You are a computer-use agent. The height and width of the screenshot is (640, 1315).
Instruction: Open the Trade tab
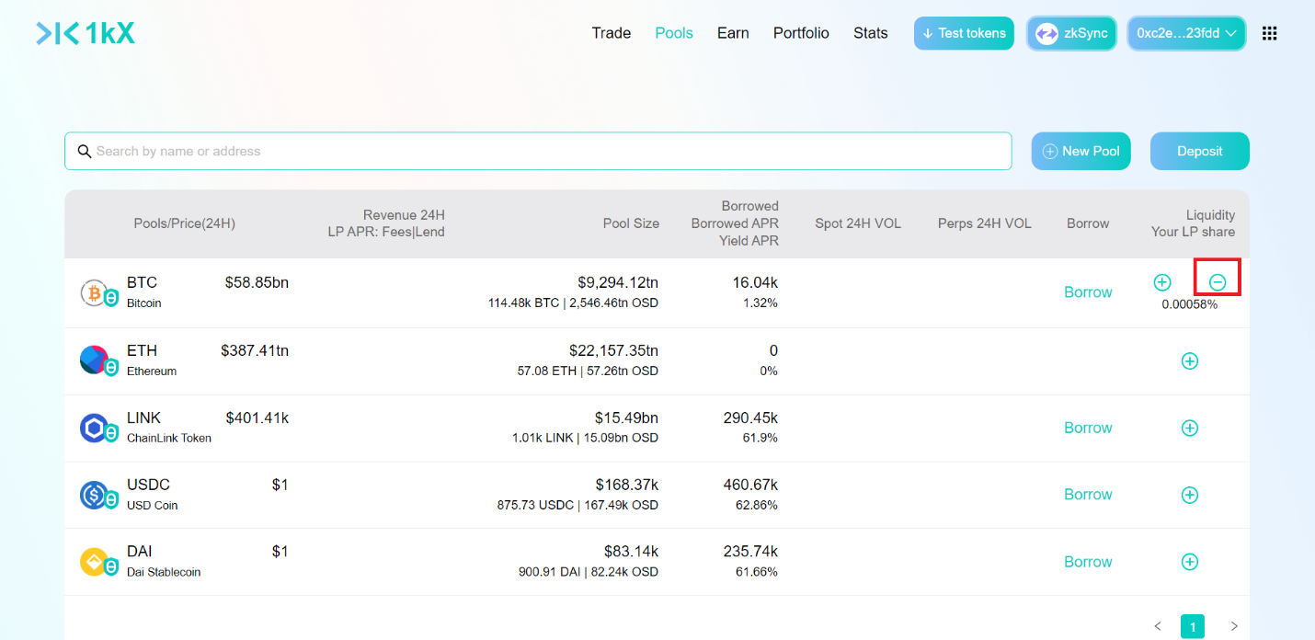[612, 33]
